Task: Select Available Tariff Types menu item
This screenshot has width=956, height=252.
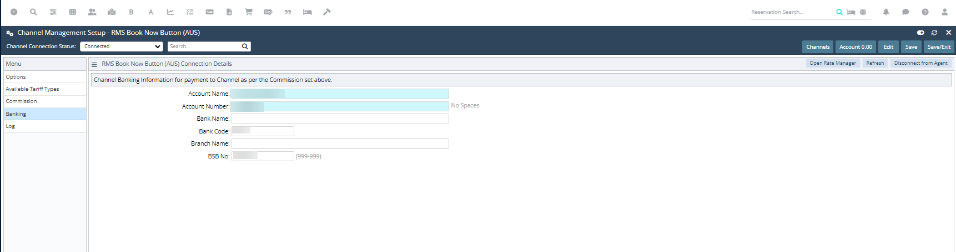Action: coord(32,89)
